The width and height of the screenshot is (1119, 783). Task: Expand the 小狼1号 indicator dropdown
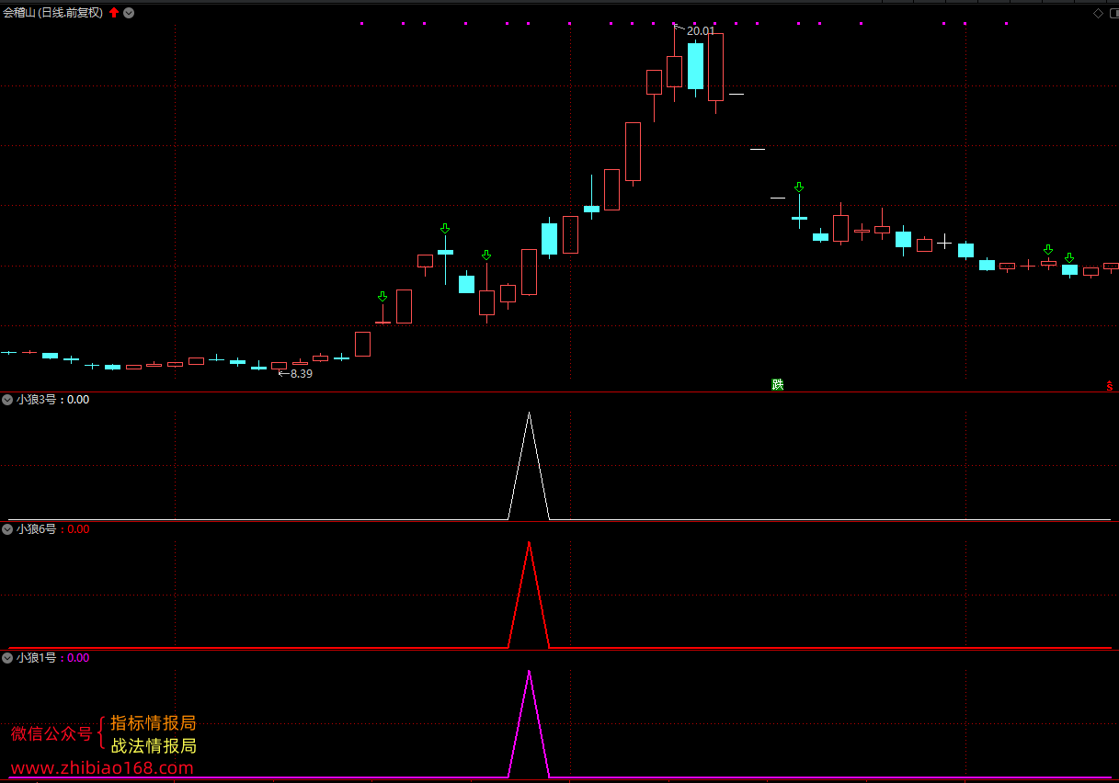pos(8,658)
